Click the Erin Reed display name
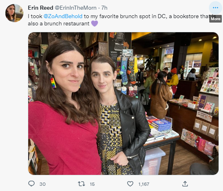This screenshot has height=191, width=223. coord(40,8)
